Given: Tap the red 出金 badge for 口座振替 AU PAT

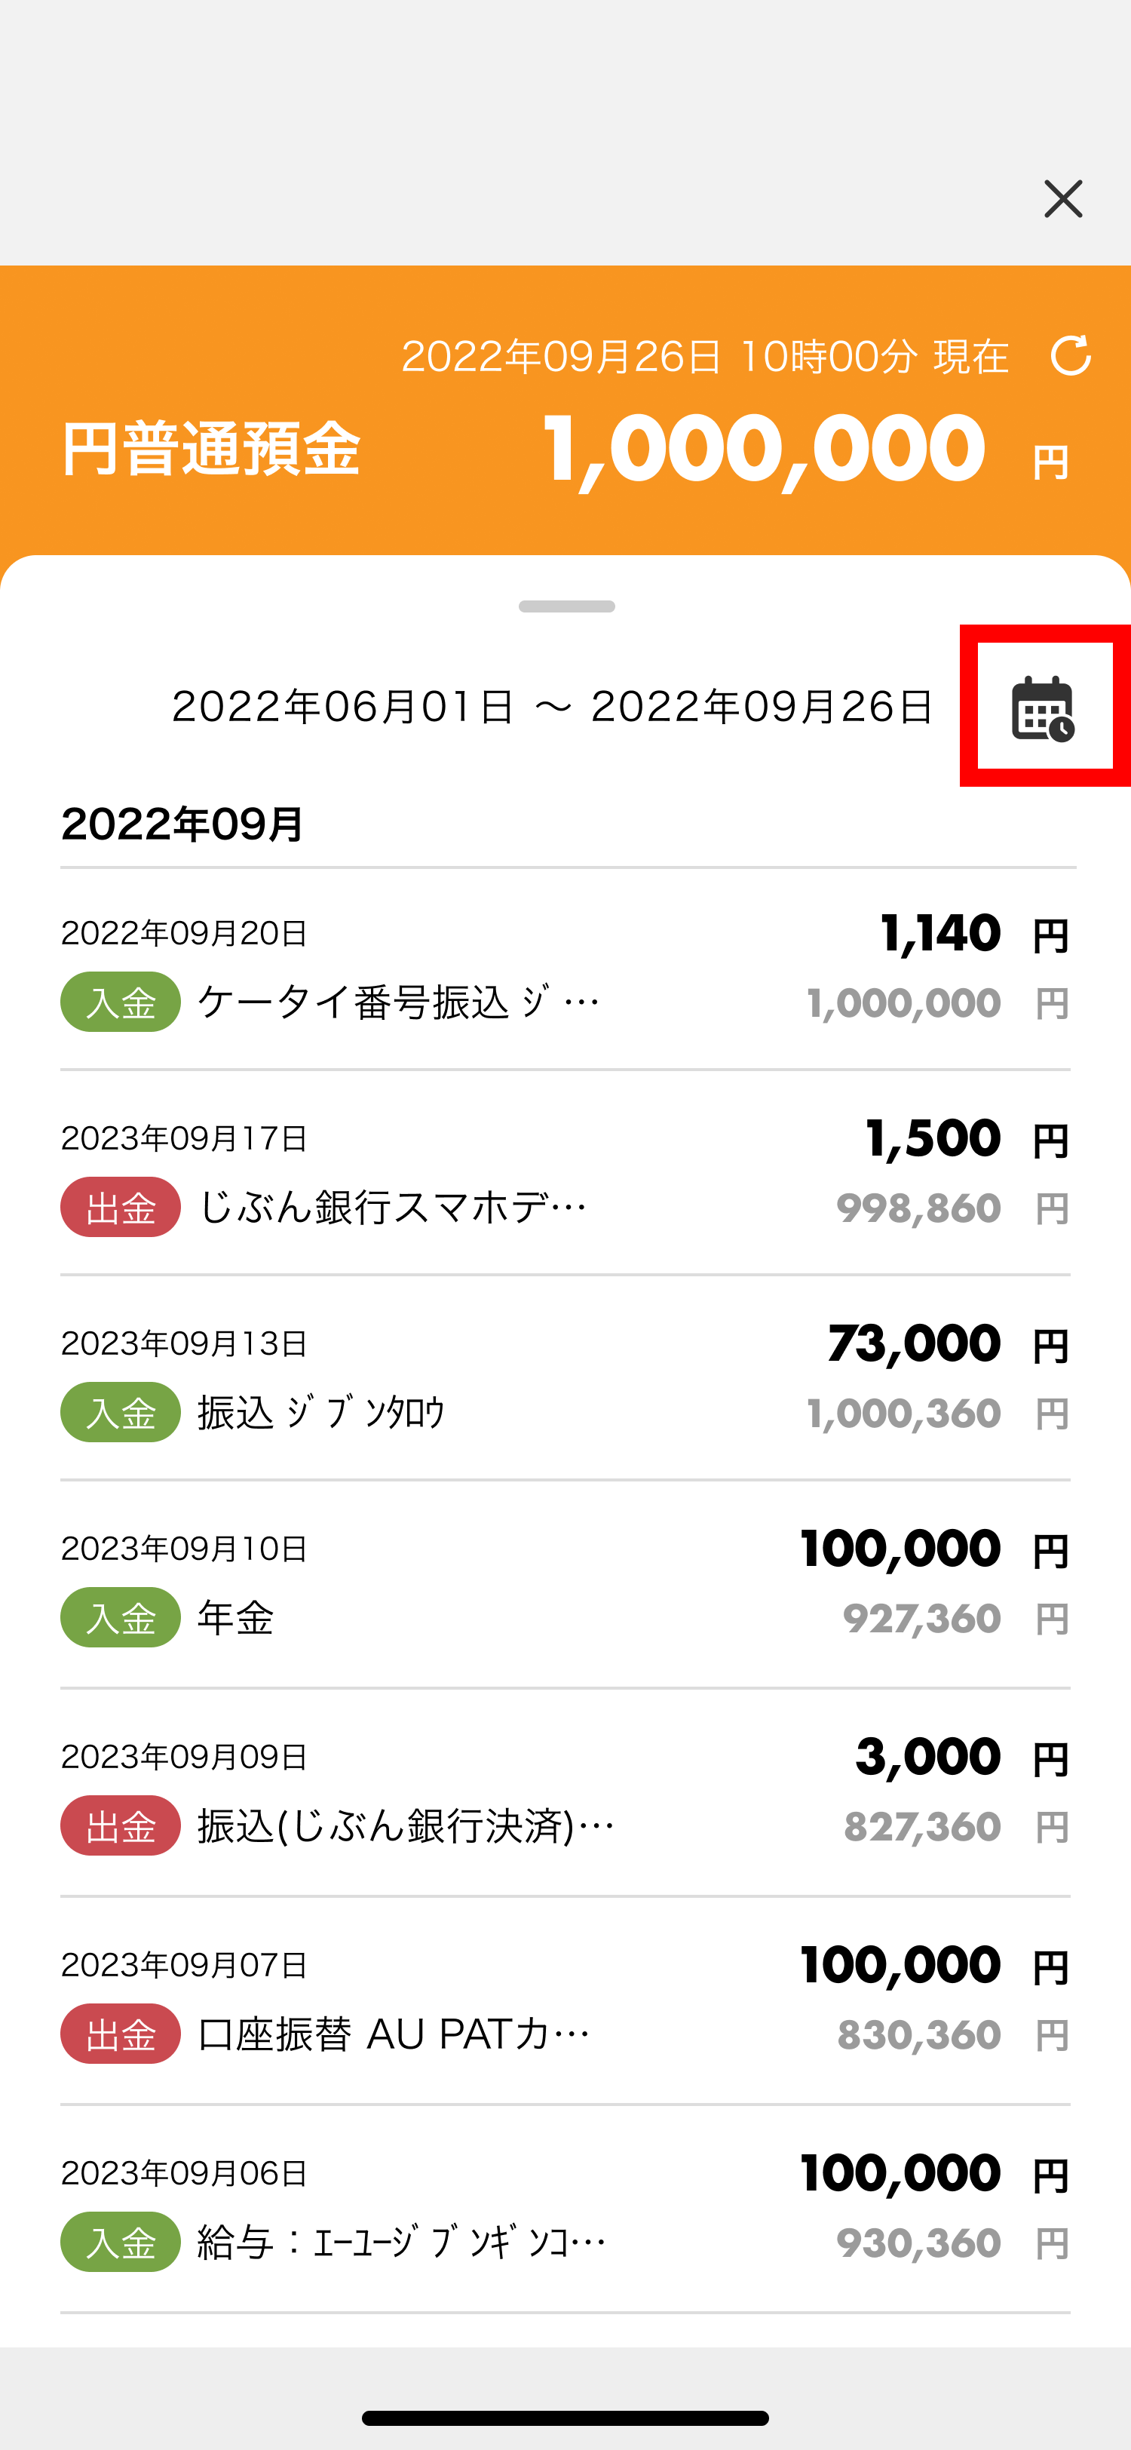Looking at the screenshot, I should pyautogui.click(x=121, y=2034).
